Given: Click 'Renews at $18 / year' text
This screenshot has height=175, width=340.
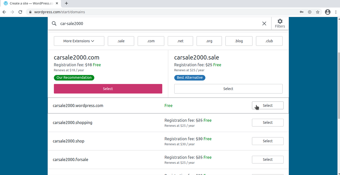Looking at the screenshot, I should [x=69, y=70].
